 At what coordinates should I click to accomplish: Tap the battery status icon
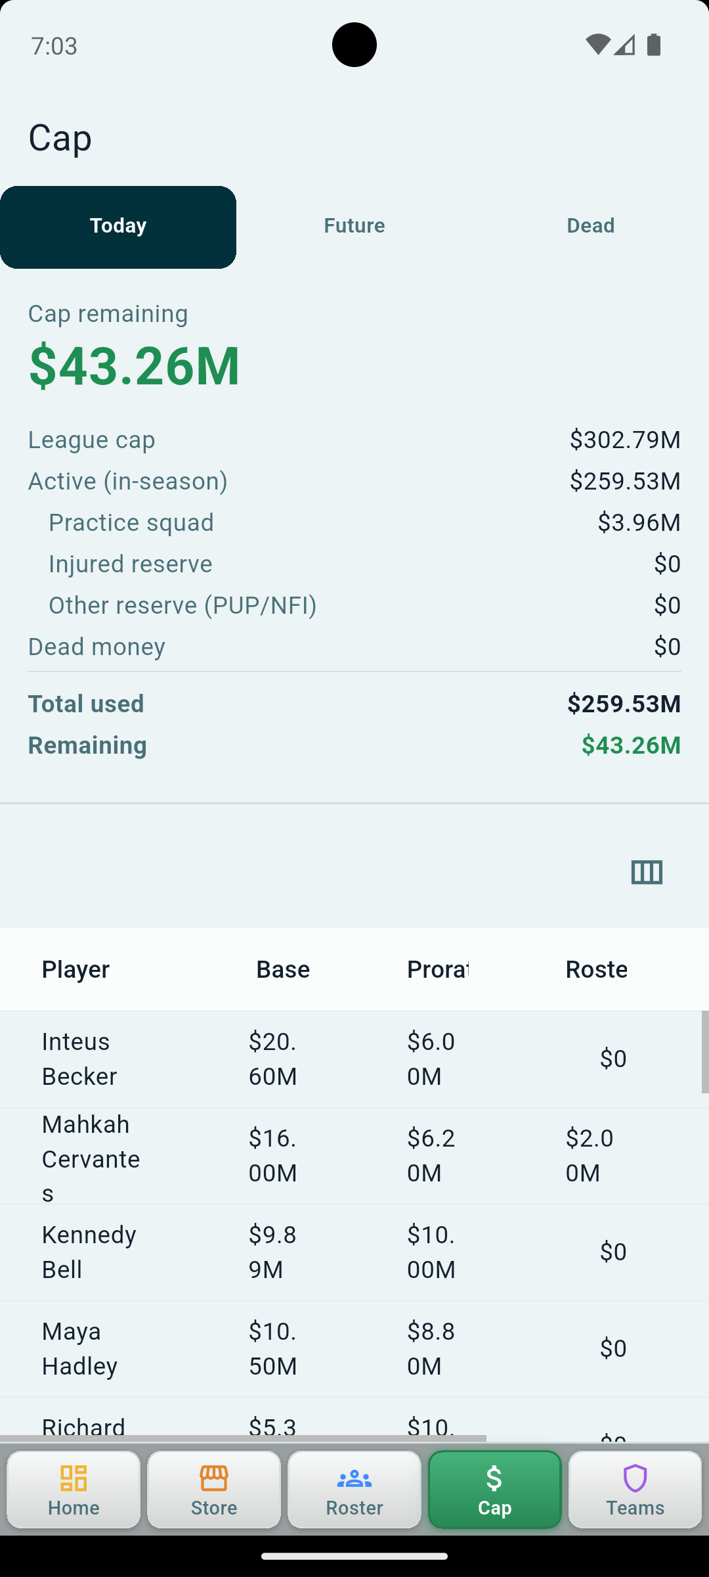pyautogui.click(x=654, y=45)
